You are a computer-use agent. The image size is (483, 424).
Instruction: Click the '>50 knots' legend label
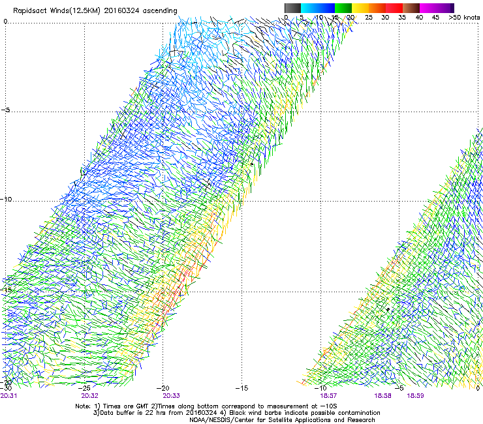tap(464, 18)
